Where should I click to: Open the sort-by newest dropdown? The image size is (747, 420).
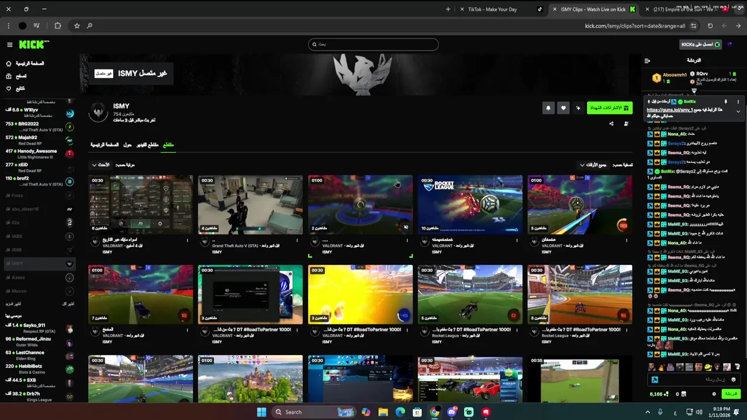click(100, 165)
